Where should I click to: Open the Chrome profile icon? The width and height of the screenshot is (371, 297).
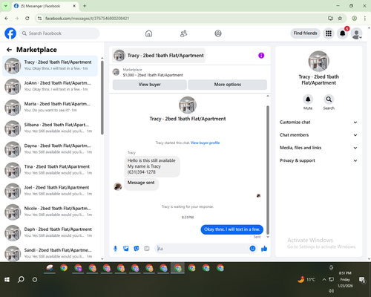354,19
